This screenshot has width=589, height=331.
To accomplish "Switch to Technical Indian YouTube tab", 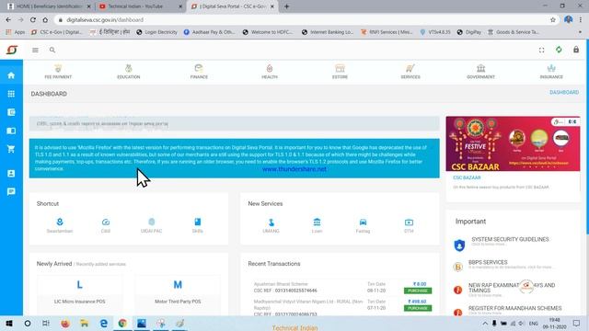I will (140, 6).
